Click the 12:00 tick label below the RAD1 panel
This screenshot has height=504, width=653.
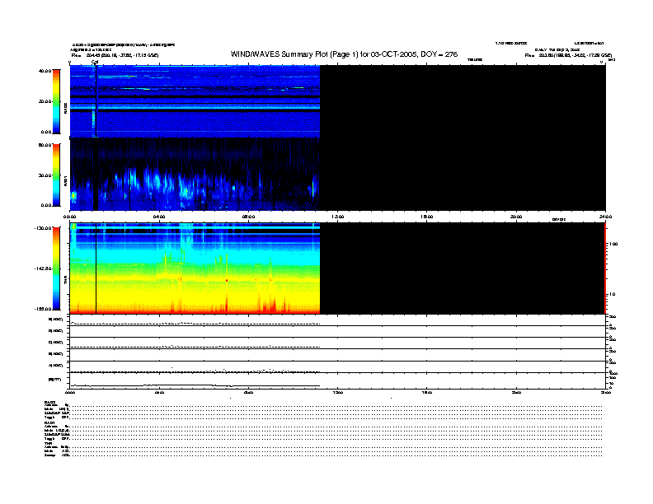(337, 217)
